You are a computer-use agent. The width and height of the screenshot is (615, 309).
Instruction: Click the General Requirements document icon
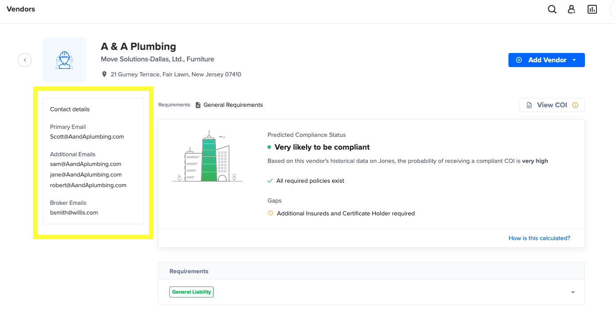(x=198, y=105)
